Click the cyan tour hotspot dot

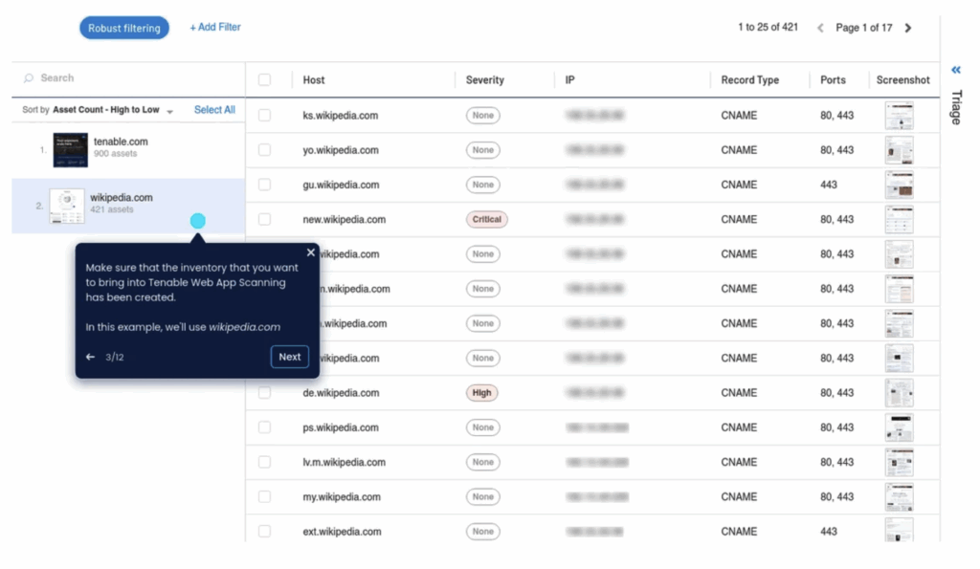coord(197,221)
